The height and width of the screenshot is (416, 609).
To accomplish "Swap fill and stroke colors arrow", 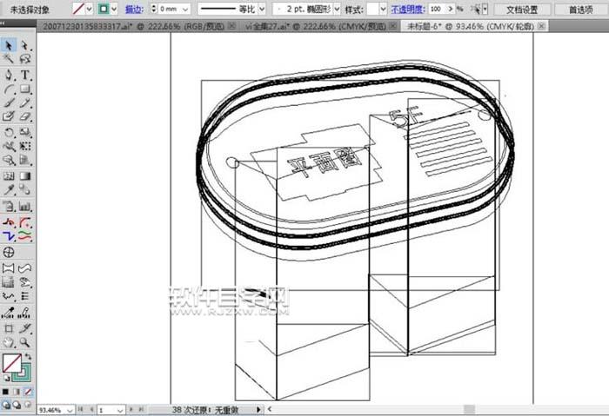I will point(29,356).
